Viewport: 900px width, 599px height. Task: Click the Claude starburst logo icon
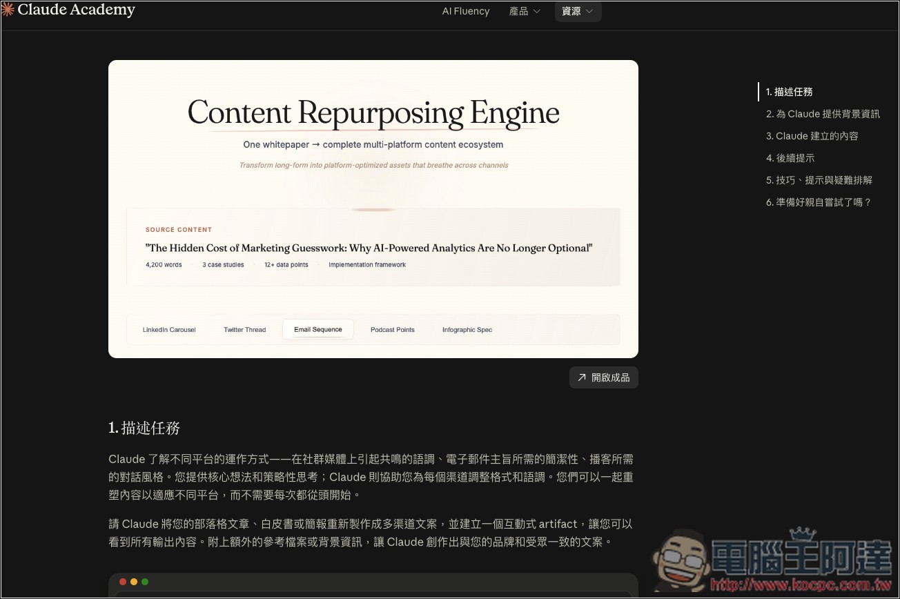[x=8, y=10]
